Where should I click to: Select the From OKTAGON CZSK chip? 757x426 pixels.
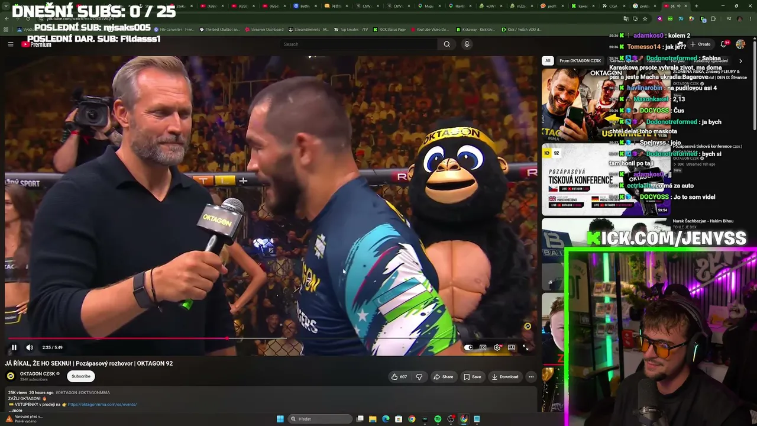pyautogui.click(x=580, y=60)
